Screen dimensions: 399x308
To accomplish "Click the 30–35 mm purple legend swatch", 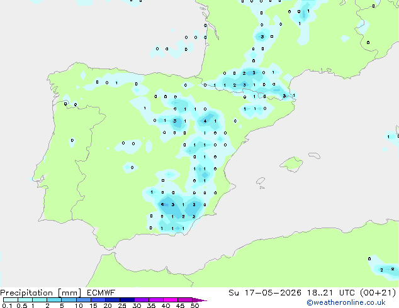I will (x=141, y=300).
